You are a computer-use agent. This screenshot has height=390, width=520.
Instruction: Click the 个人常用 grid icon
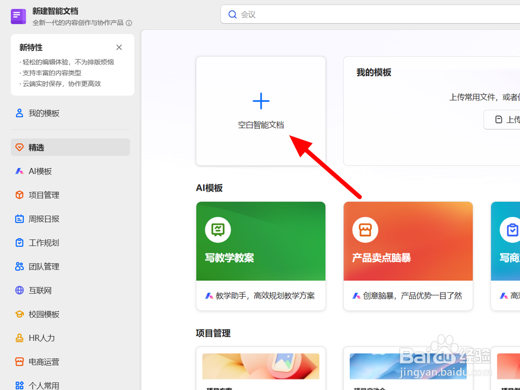coord(19,385)
